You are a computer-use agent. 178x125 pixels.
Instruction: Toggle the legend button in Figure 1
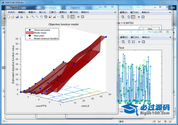72,17
